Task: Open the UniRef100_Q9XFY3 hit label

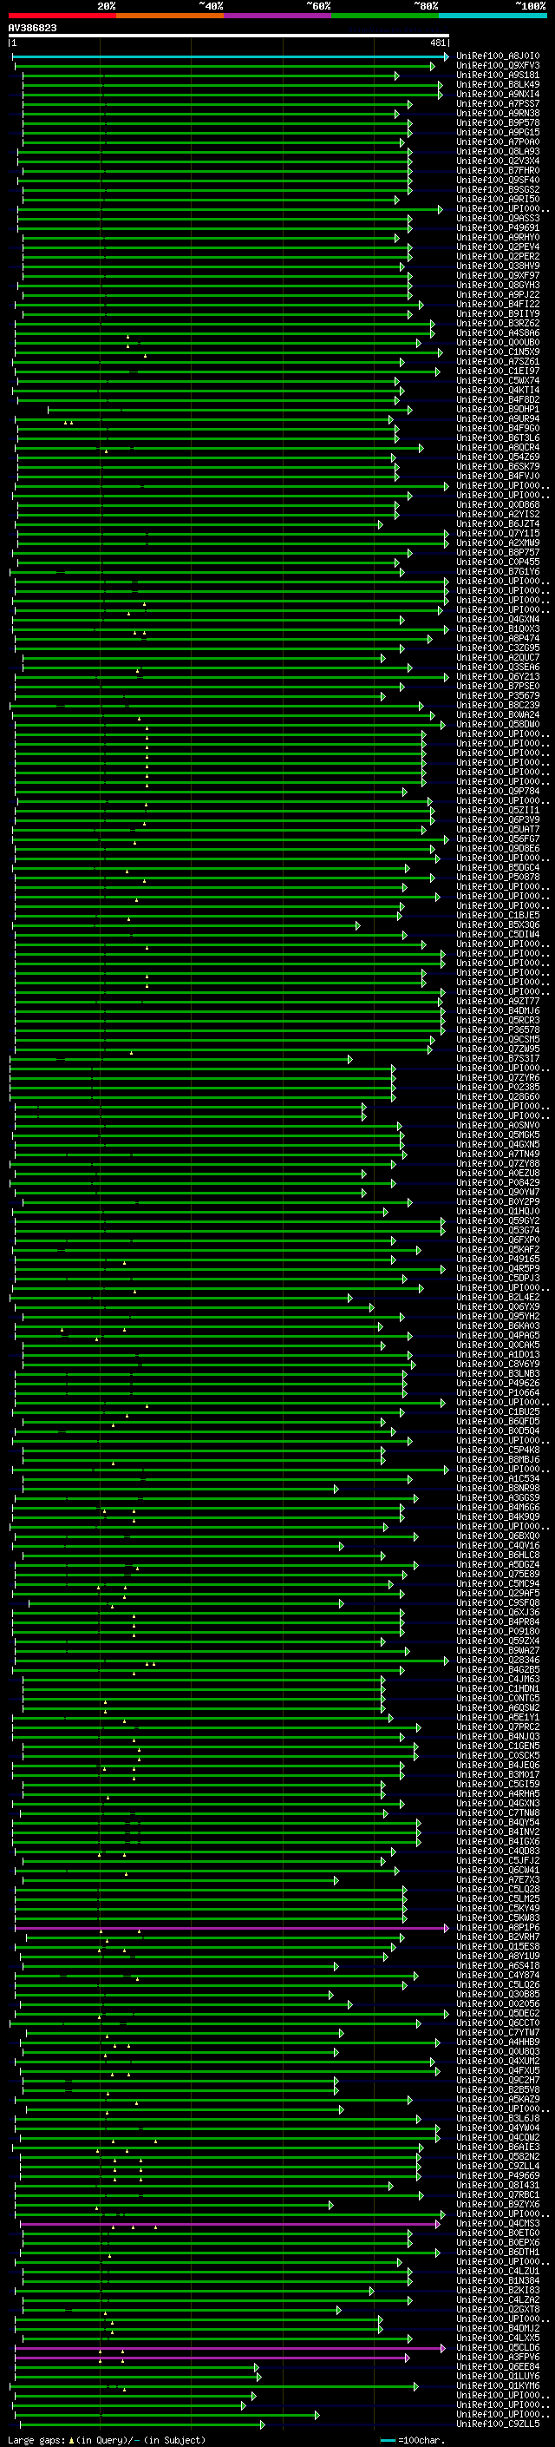Action: (x=498, y=66)
